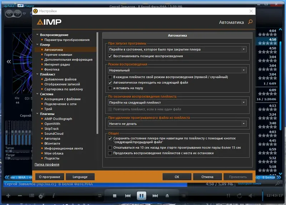Close the Настройки dialog
Viewport: 286px width, 205px height.
(x=251, y=11)
